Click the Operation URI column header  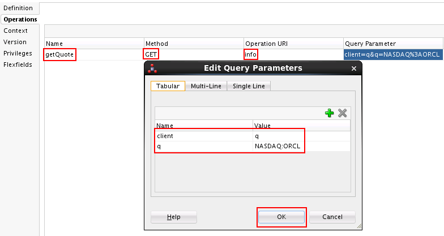(293, 44)
